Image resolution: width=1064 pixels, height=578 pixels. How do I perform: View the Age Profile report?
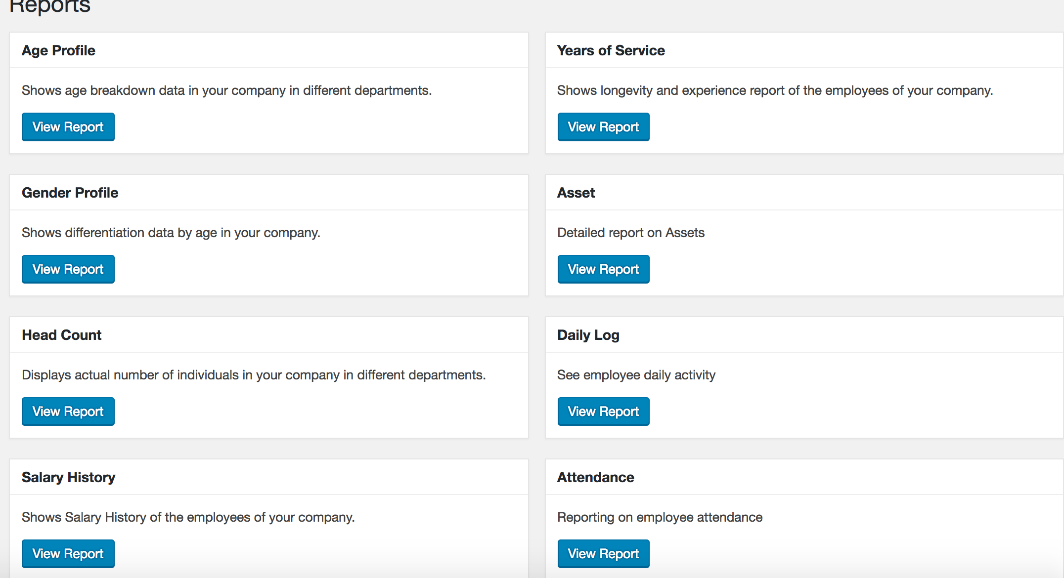pyautogui.click(x=68, y=127)
